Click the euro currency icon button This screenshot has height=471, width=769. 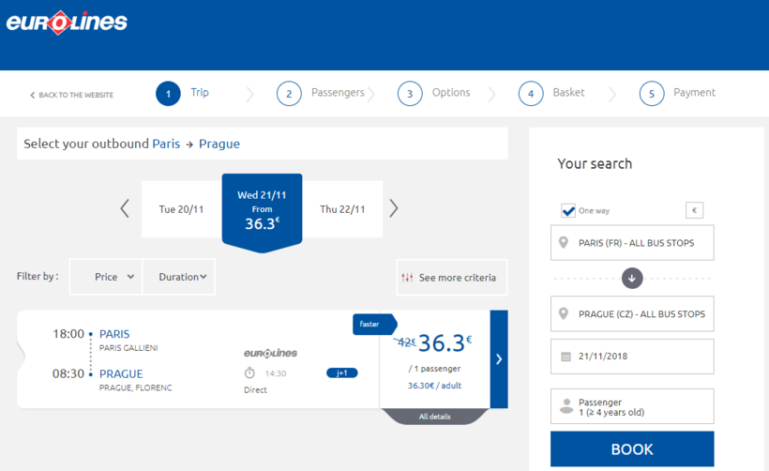pos(694,210)
